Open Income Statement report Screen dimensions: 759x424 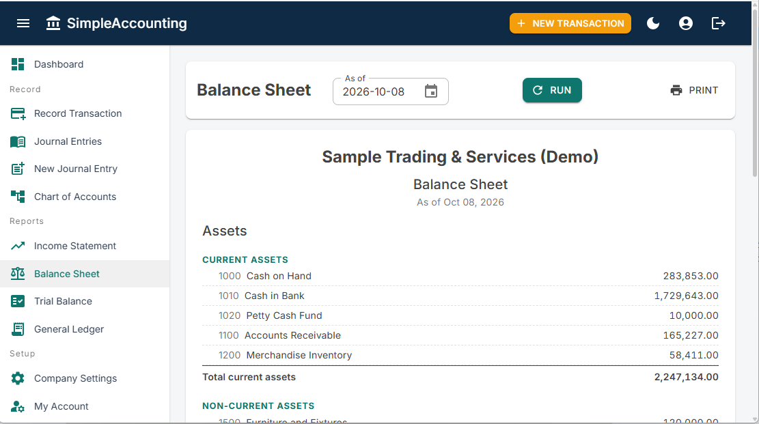[85, 246]
